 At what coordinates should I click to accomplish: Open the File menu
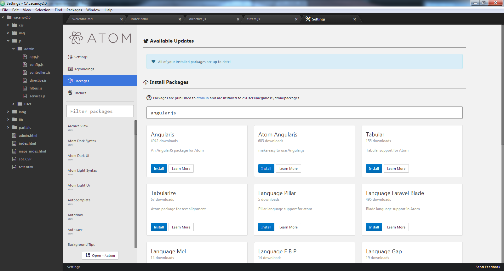tap(5, 10)
